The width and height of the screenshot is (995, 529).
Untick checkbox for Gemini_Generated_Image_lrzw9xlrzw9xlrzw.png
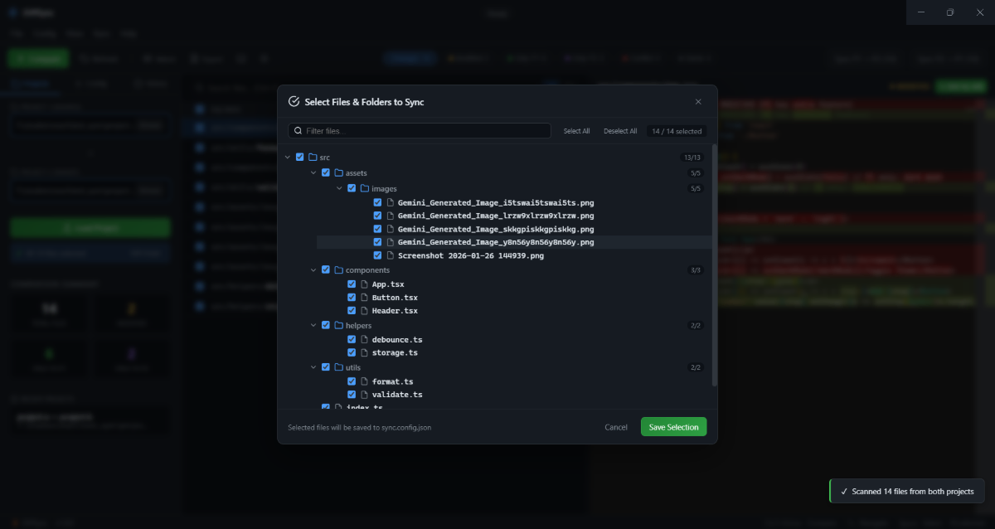click(x=377, y=216)
